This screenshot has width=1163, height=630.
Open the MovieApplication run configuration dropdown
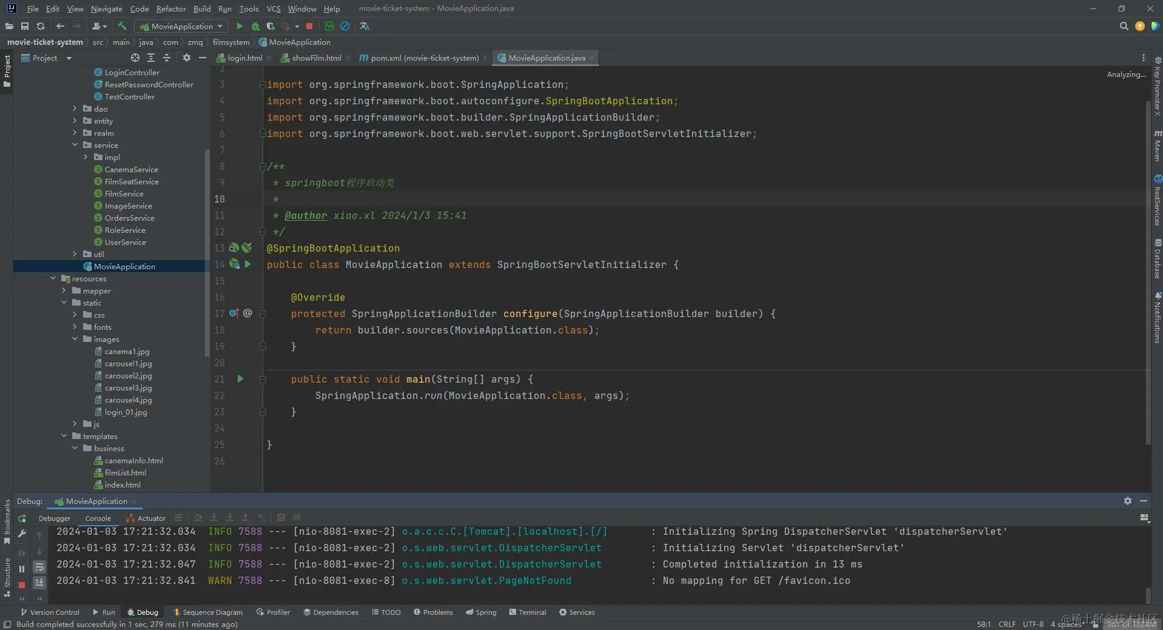[181, 26]
